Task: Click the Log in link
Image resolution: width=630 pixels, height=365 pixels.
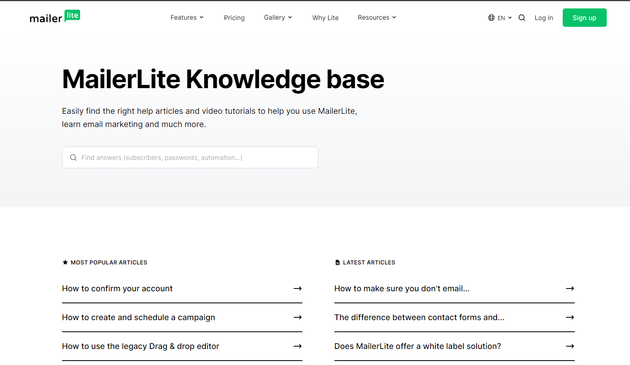Action: pos(544,18)
